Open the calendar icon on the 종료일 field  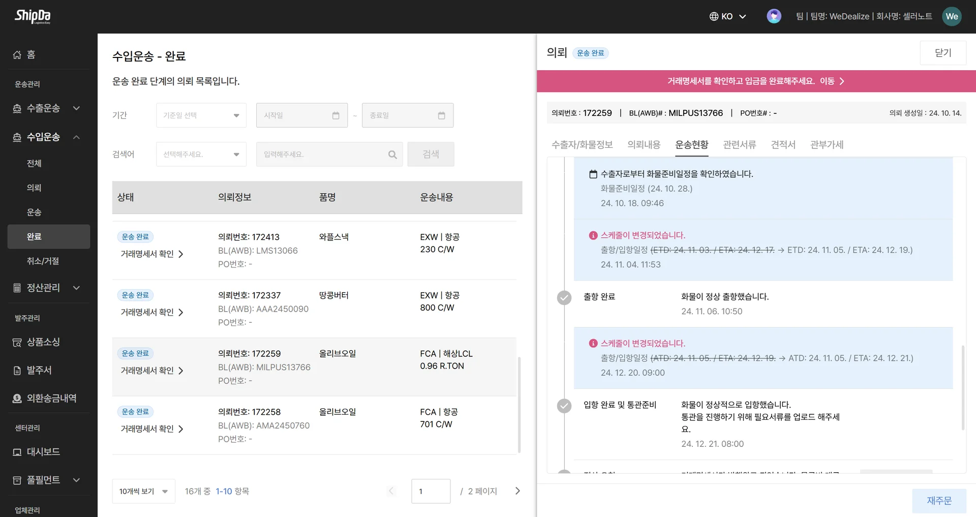441,115
